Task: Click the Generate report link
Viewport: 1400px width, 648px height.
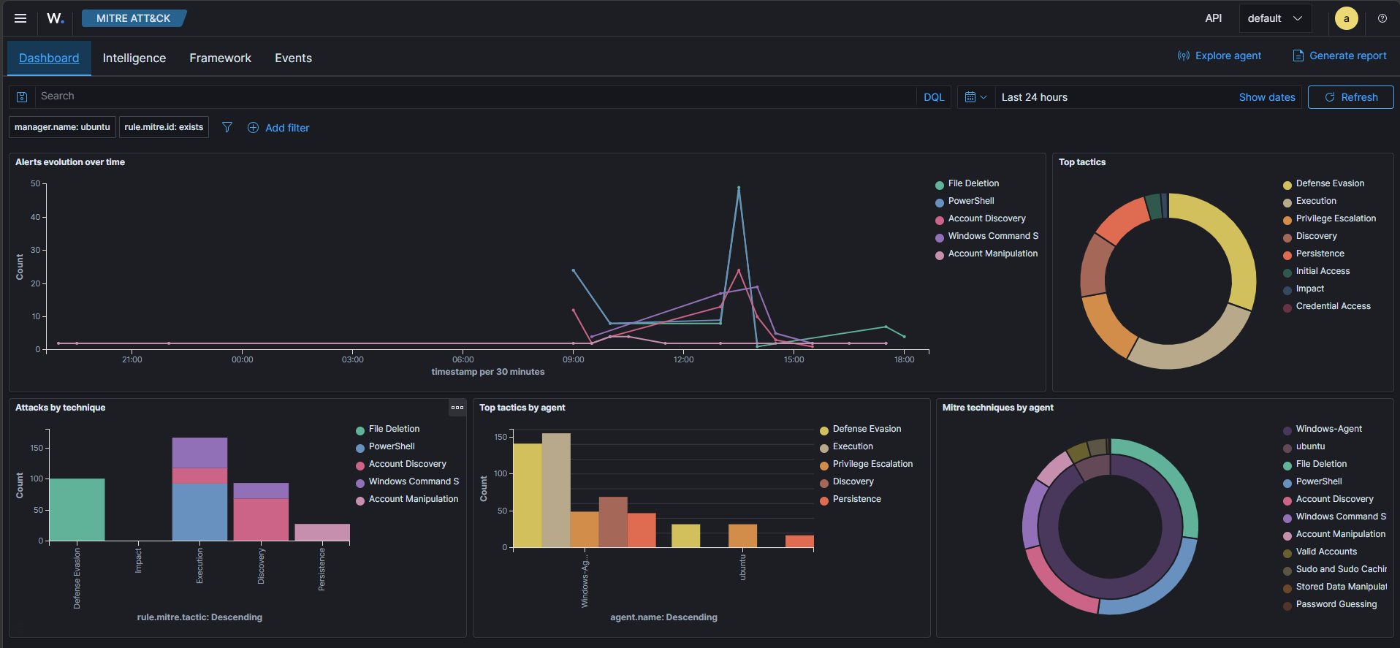Action: (1339, 56)
